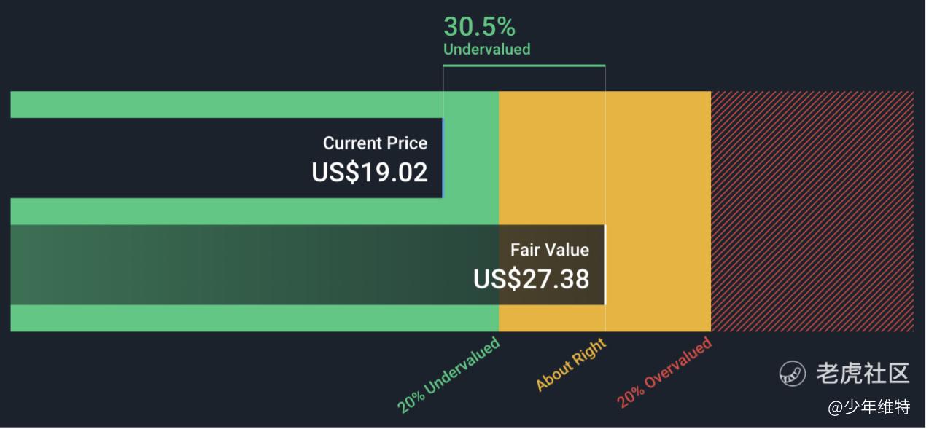Click the Current Price bar's right edge

(443, 158)
